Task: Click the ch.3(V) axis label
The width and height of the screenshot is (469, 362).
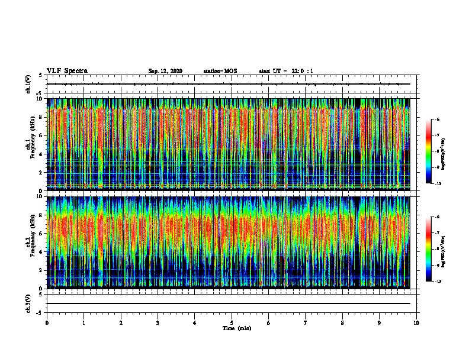Action: tap(28, 303)
